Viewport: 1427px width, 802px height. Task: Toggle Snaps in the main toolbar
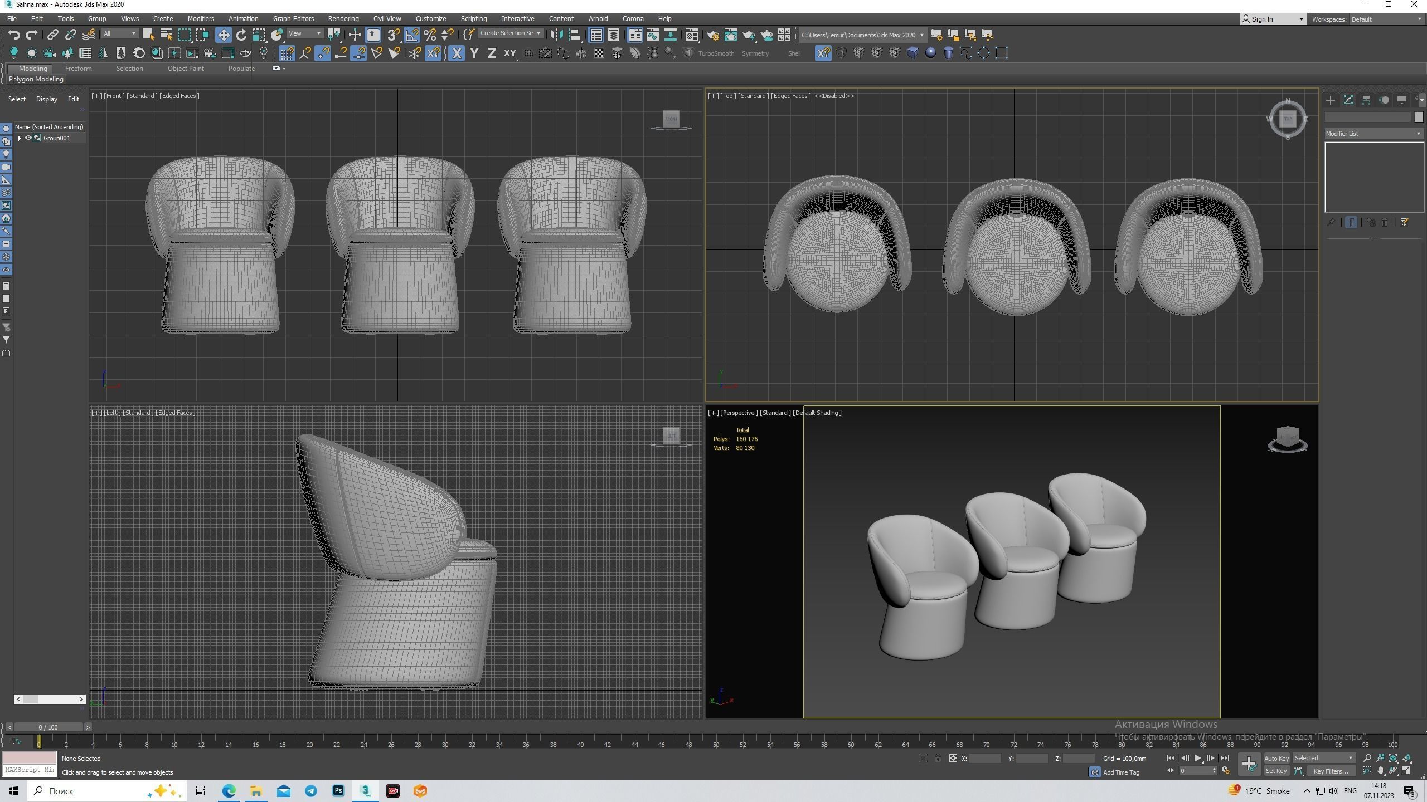click(394, 35)
